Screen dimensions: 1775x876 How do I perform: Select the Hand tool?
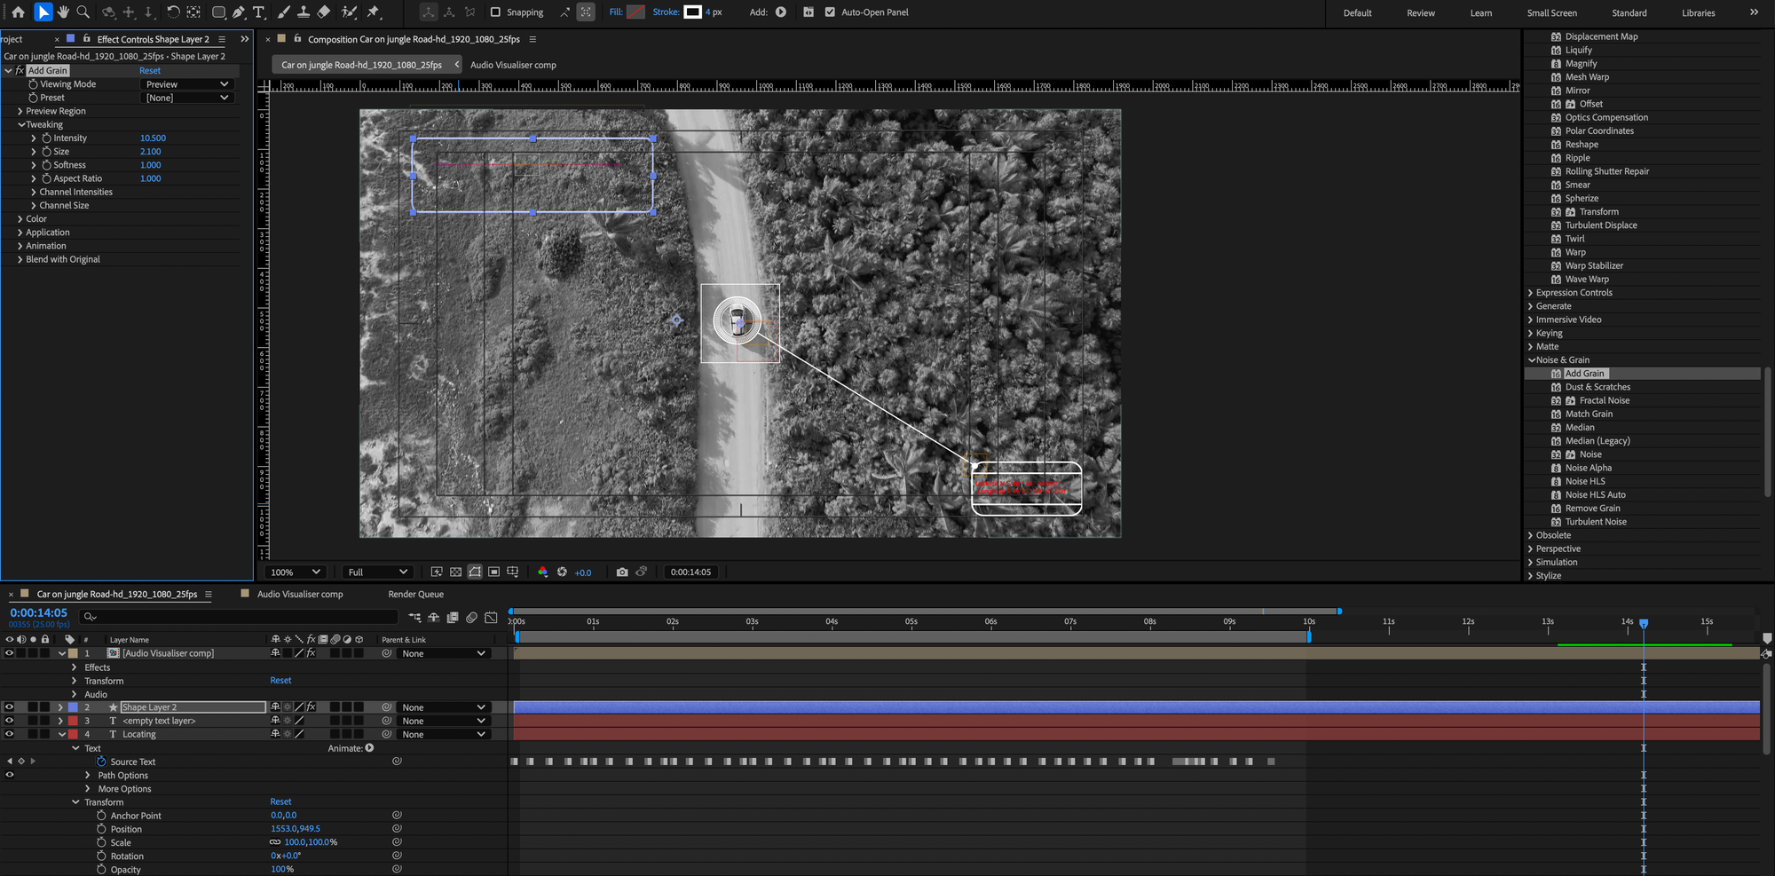pyautogui.click(x=63, y=12)
